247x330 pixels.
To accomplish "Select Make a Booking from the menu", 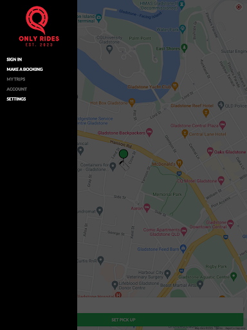I will point(24,69).
